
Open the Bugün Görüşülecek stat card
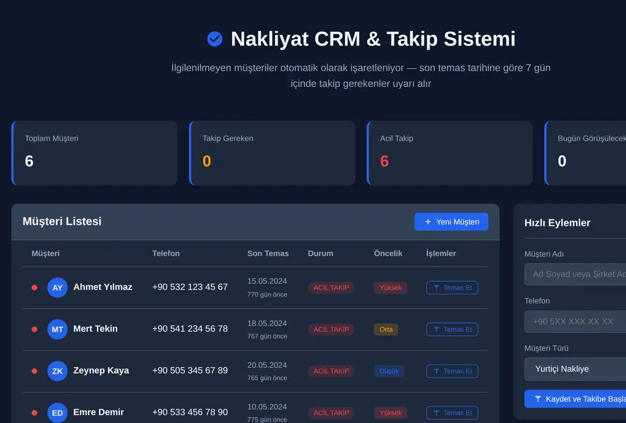[x=585, y=153]
